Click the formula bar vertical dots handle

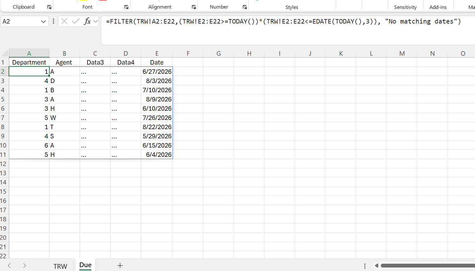53,21
